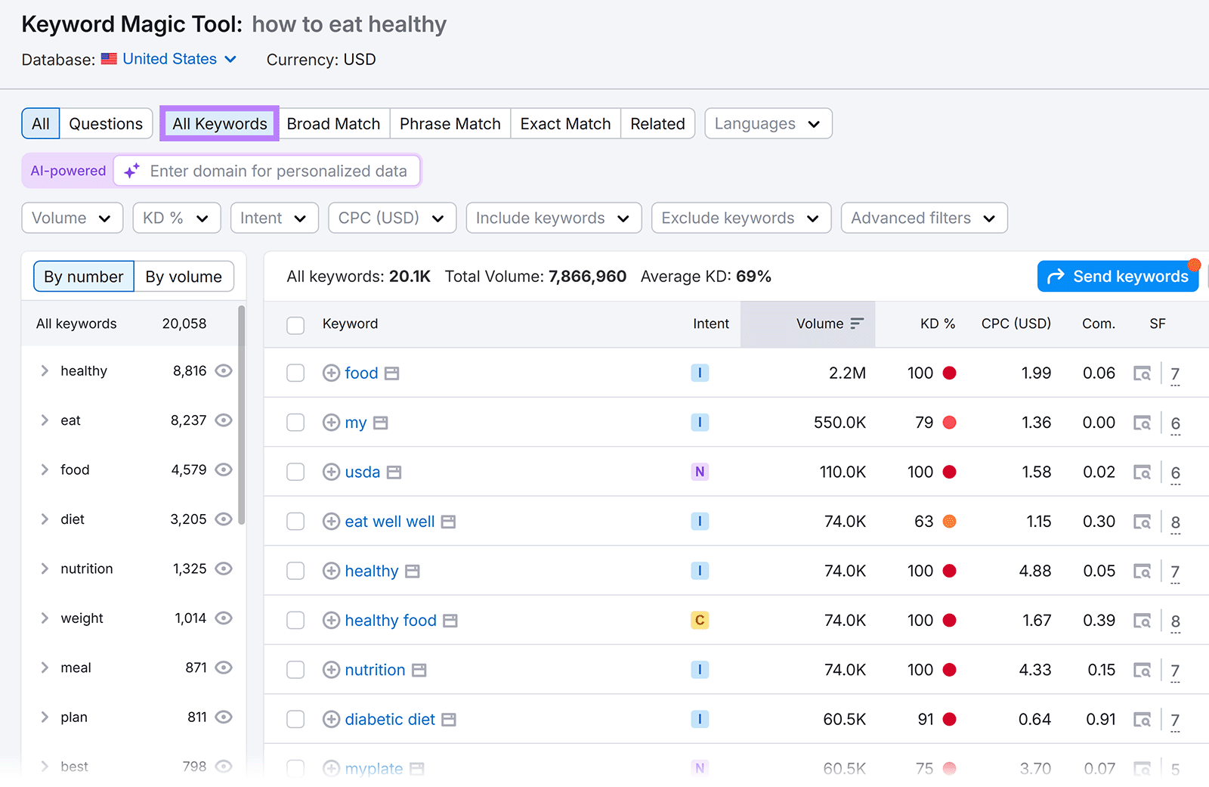Open the Languages dropdown
The height and width of the screenshot is (787, 1209).
coord(768,123)
